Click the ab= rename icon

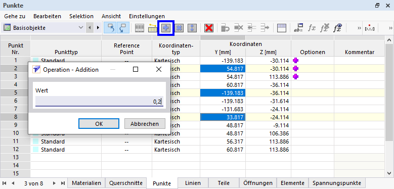pos(298,28)
